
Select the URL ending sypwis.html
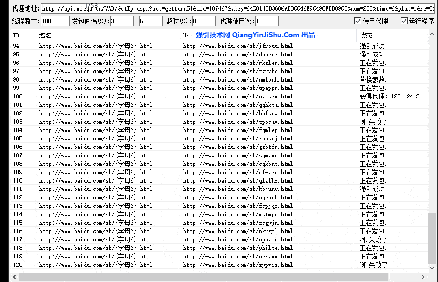click(x=238, y=265)
